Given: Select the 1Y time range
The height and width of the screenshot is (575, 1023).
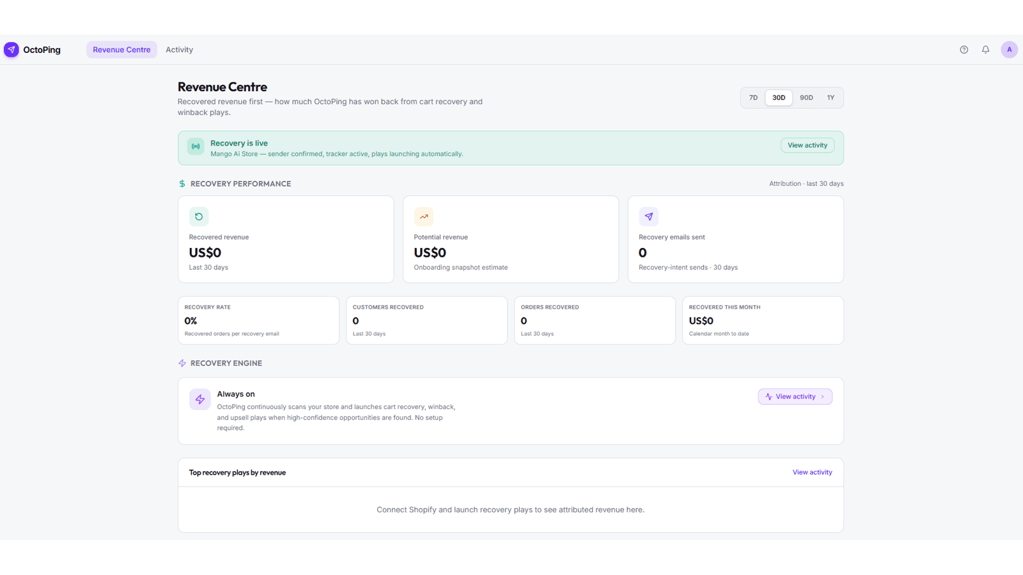Looking at the screenshot, I should 831,98.
